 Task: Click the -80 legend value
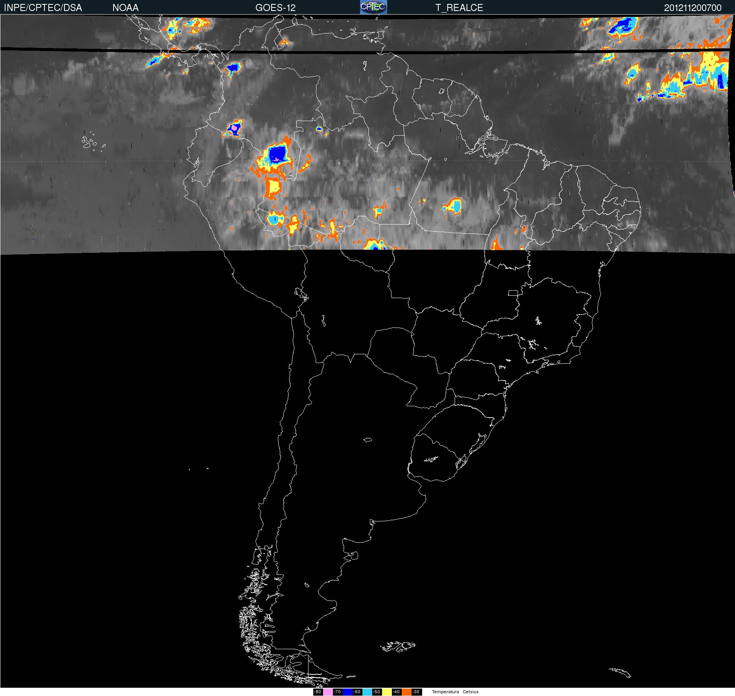point(318,692)
